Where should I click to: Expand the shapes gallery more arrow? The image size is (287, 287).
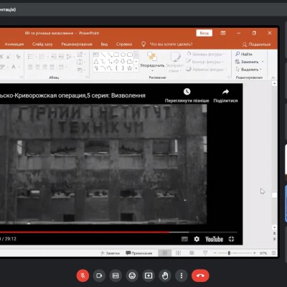coord(136,69)
